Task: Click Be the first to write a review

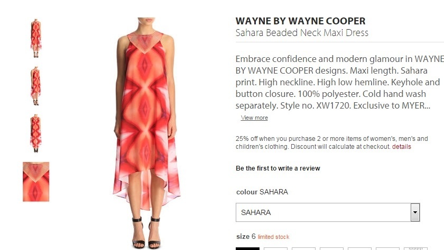Action: tap(278, 168)
